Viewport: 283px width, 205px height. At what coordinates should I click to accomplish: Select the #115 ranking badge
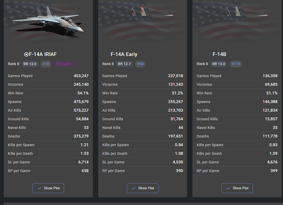point(236,64)
